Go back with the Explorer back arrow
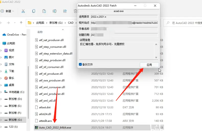The height and width of the screenshot is (132, 202). 1,23
